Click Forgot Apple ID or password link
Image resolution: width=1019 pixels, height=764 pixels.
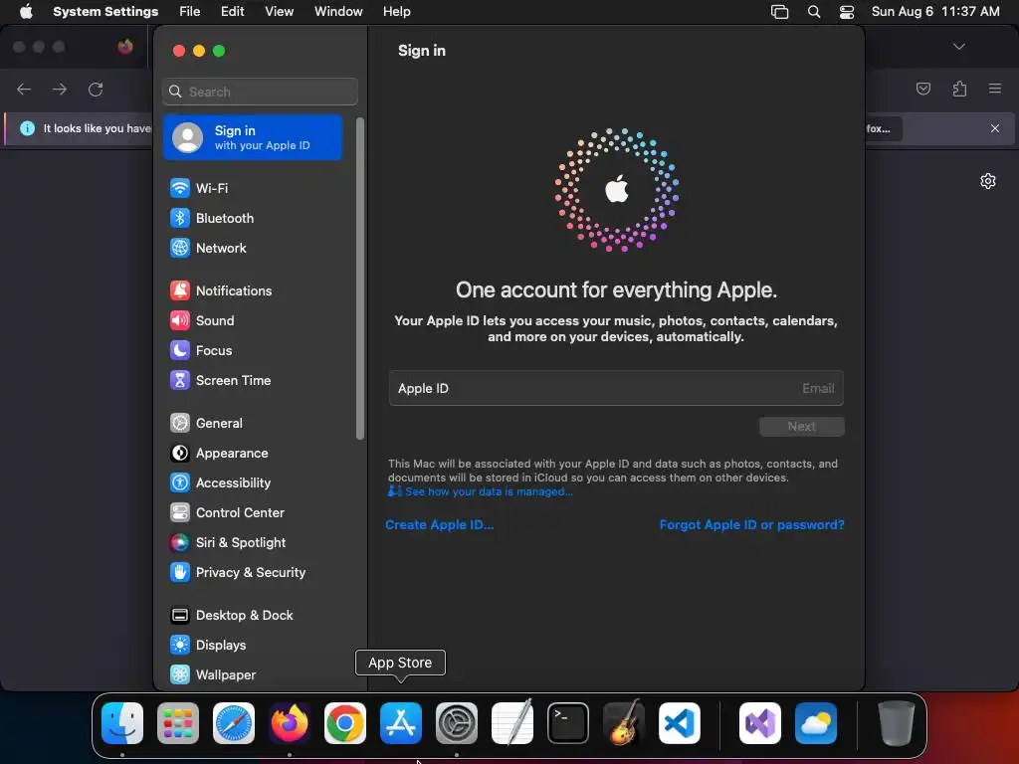click(x=752, y=525)
